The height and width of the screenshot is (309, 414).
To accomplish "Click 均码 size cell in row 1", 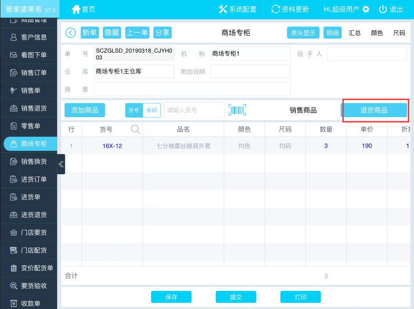I will click(285, 146).
